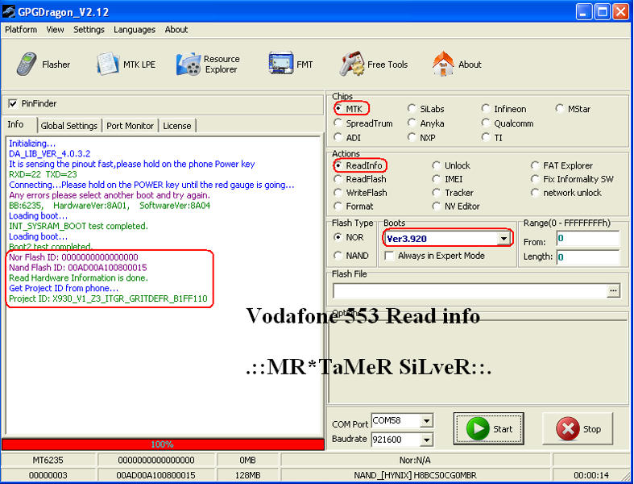The width and height of the screenshot is (634, 484).
Task: Choose the NXP chip option
Action: (x=412, y=137)
